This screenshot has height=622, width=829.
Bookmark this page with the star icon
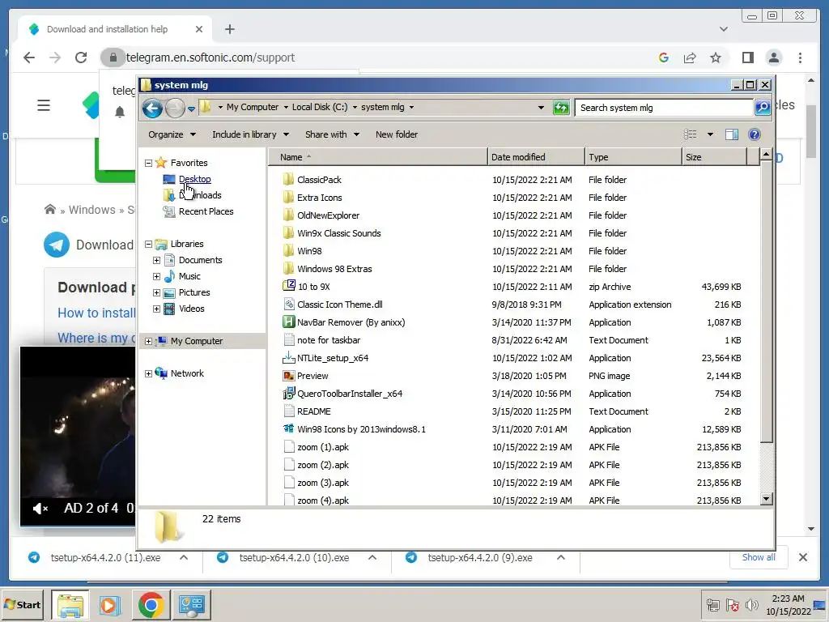[x=716, y=58]
